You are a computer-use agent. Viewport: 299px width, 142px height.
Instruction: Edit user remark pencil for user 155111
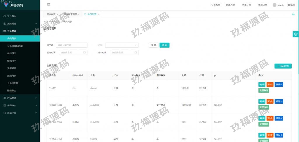click(x=158, y=88)
